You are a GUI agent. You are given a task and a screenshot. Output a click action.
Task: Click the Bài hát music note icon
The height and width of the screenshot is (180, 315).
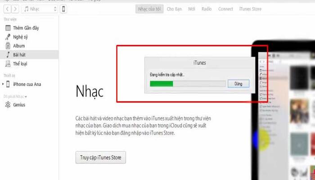pos(8,54)
